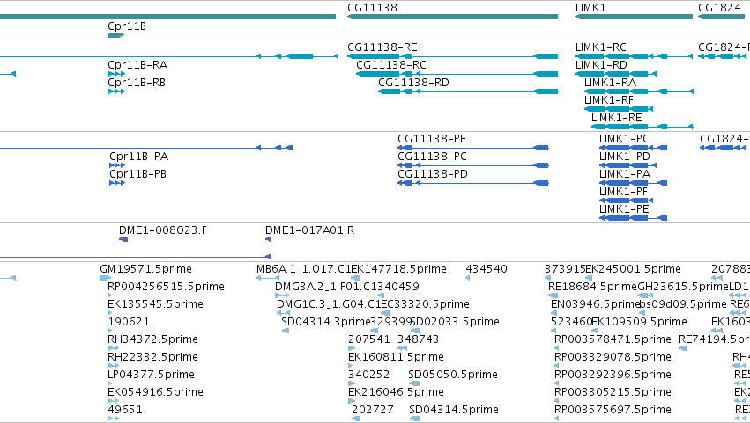Click EST label EK216046.5prime
The height and width of the screenshot is (423, 750).
coord(396,392)
